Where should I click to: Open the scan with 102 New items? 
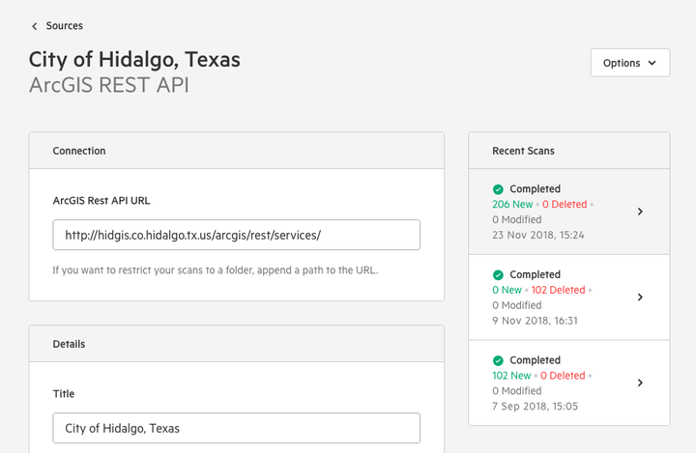pyautogui.click(x=569, y=382)
